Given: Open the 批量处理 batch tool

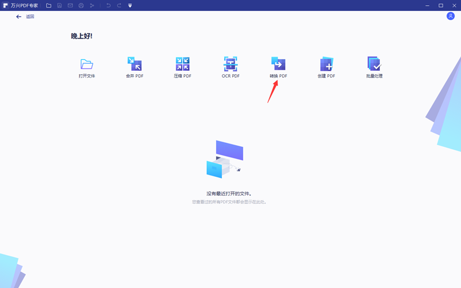Looking at the screenshot, I should coord(374,66).
